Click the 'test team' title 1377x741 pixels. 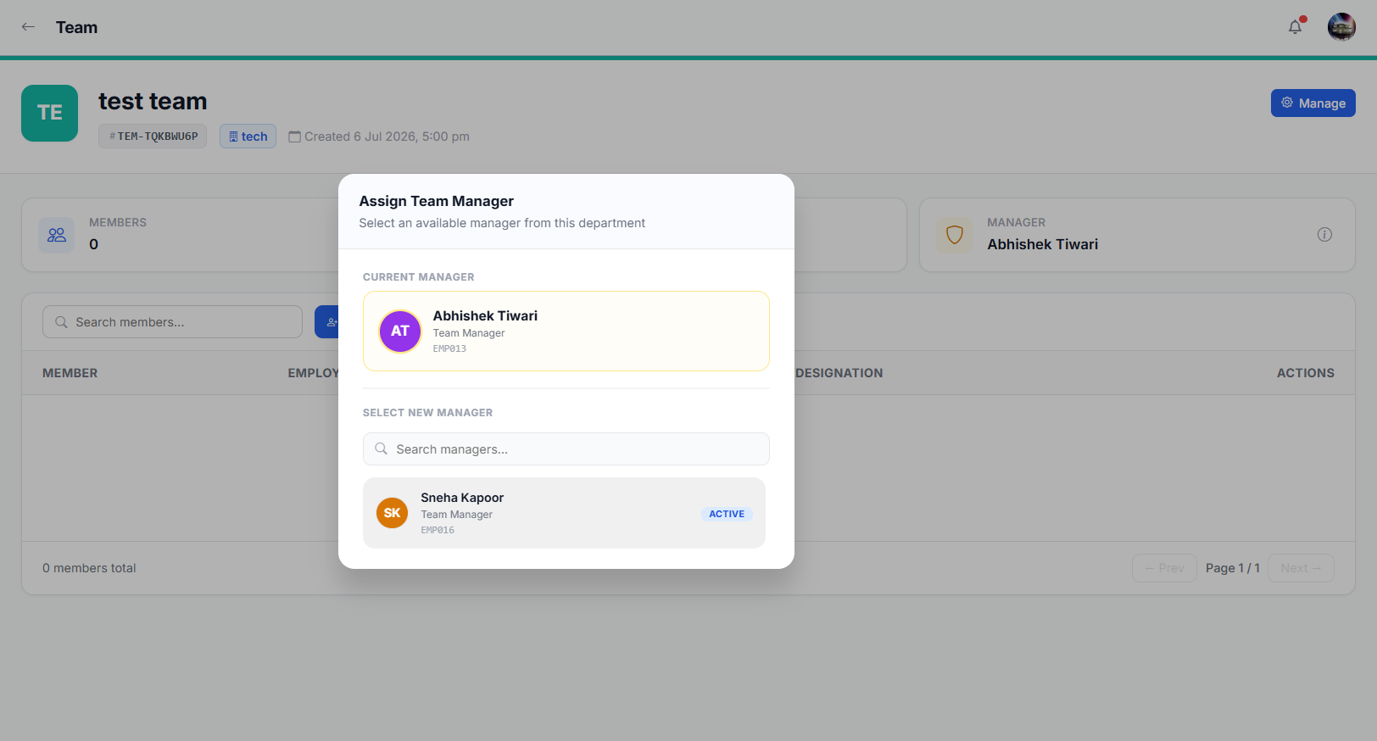153,101
